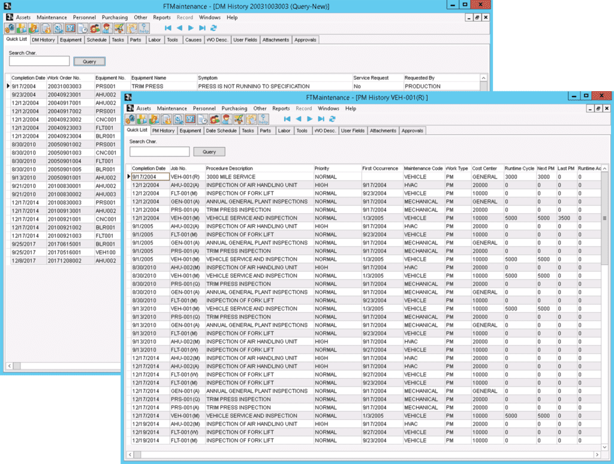
Task: Click Completion Date 9/17/2004 in PM History
Action: pos(150,177)
